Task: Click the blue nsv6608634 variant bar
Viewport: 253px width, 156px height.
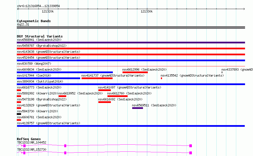Action: pos(65,72)
